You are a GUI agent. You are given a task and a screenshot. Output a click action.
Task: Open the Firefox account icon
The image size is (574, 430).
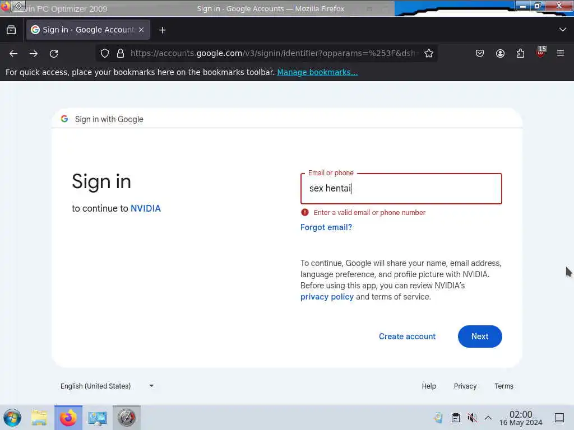click(x=500, y=53)
